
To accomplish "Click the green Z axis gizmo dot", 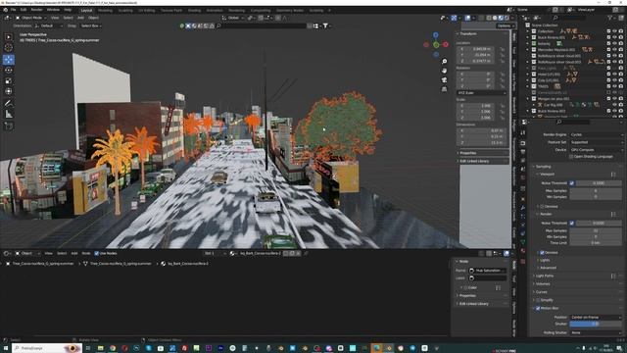I will (x=436, y=45).
